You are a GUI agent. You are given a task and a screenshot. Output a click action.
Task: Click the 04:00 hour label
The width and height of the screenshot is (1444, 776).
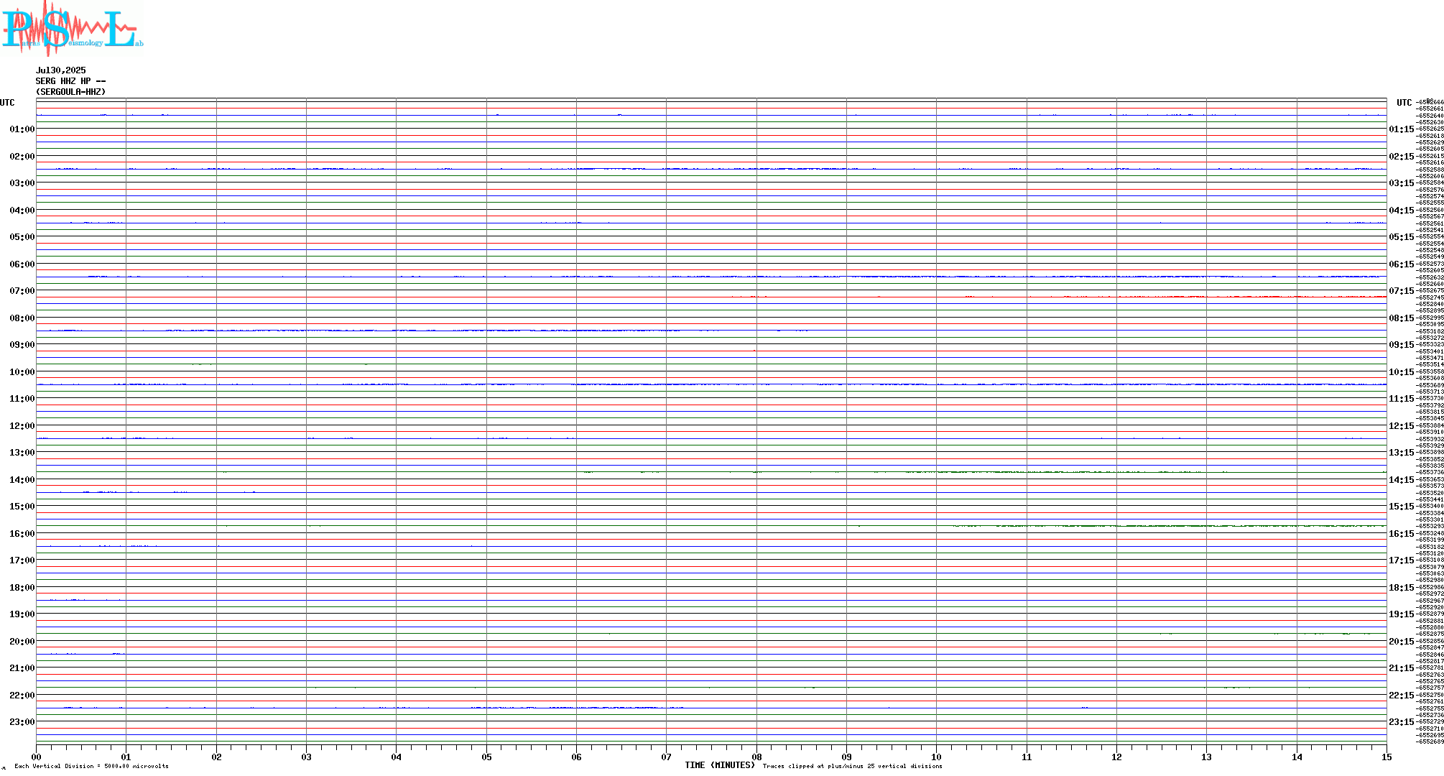pos(22,211)
